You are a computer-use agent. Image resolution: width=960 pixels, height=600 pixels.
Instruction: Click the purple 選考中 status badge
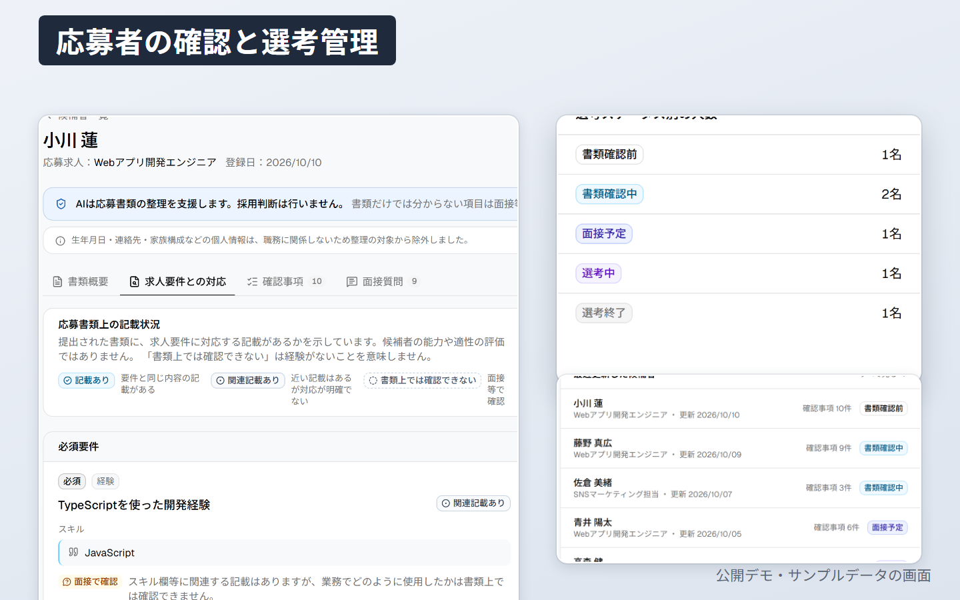point(598,273)
